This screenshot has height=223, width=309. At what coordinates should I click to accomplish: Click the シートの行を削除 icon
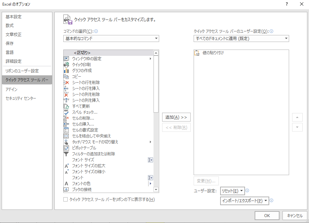[x=66, y=83]
